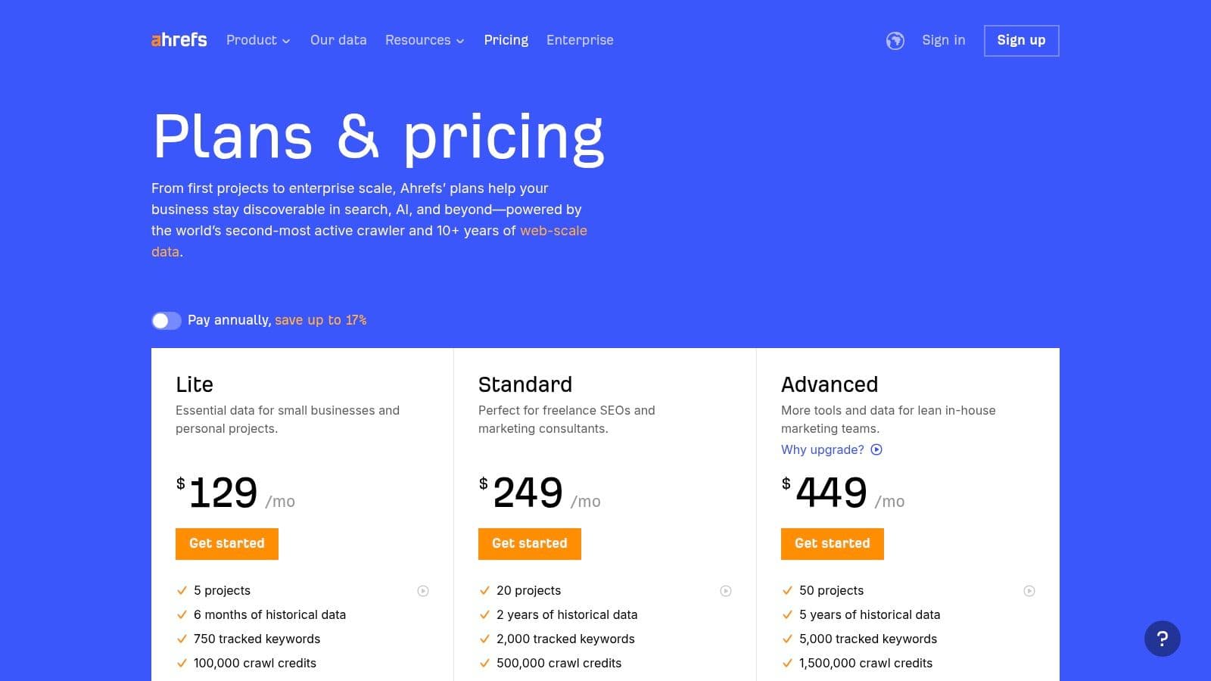This screenshot has width=1211, height=681.
Task: Play the video for the Lite plan features
Action: tap(425, 590)
